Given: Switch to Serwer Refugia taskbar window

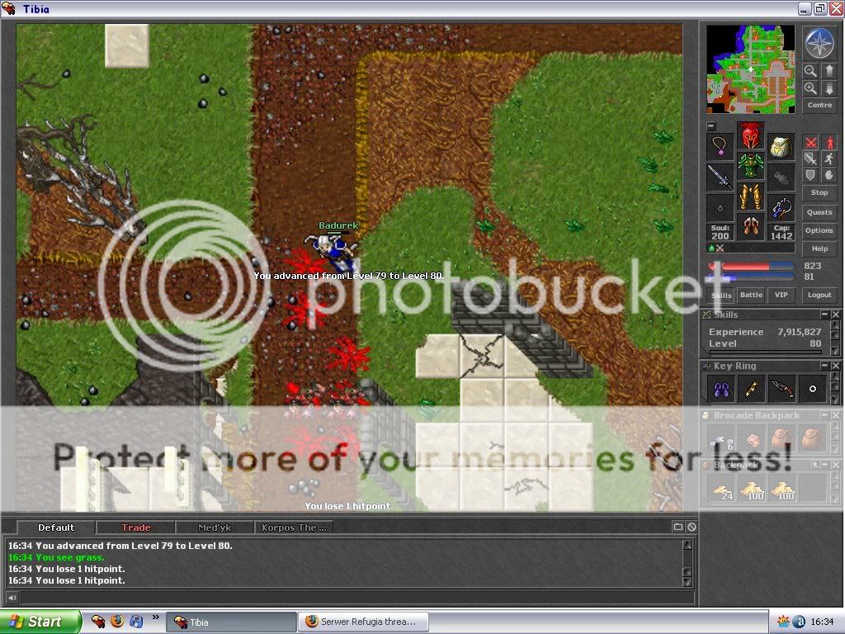Looking at the screenshot, I should [x=363, y=622].
